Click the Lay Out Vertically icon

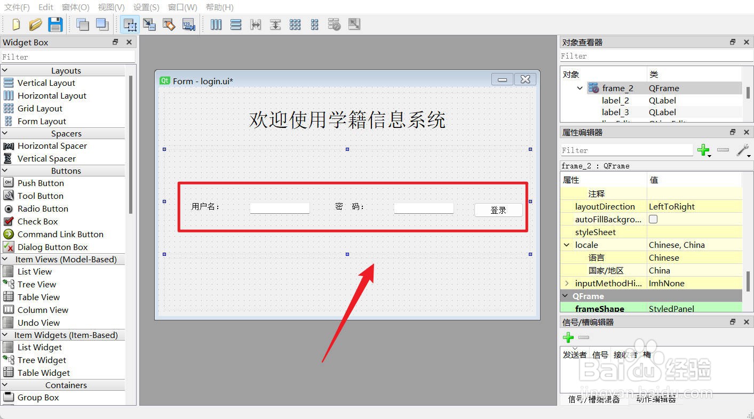(235, 24)
